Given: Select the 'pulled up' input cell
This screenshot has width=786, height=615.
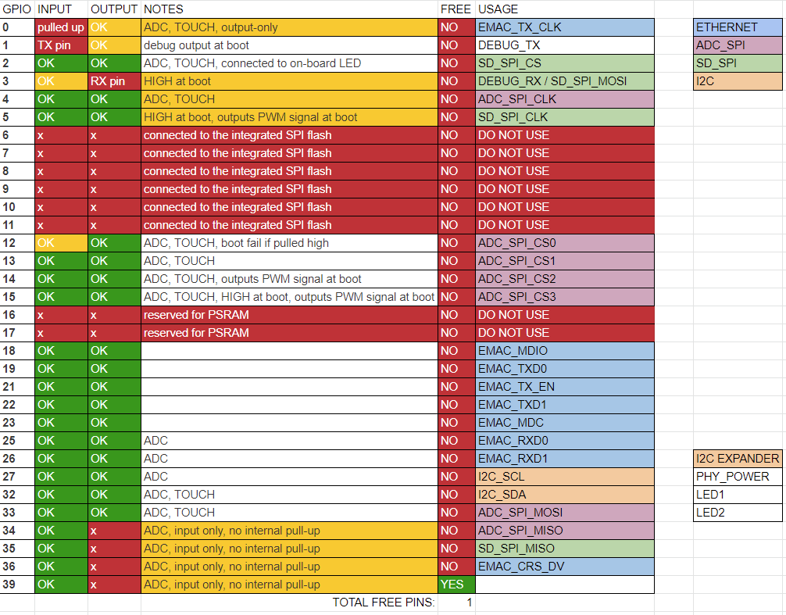Looking at the screenshot, I should 61,27.
